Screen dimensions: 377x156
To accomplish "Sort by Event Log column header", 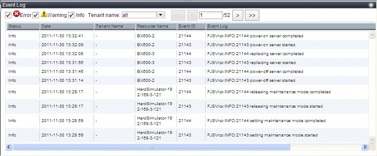I will pyautogui.click(x=290, y=26).
